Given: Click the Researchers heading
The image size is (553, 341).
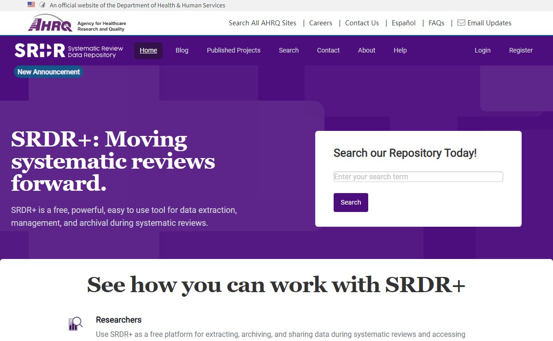Looking at the screenshot, I should pyautogui.click(x=118, y=320).
